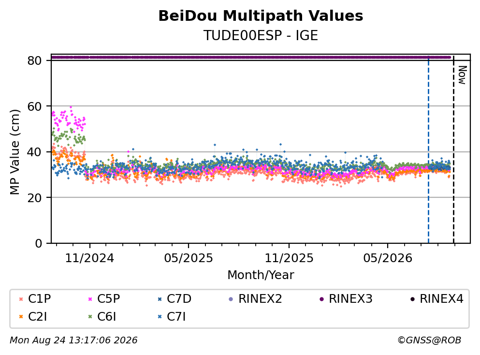The height and width of the screenshot is (355, 480).
Task: Click the timestamp Mon Aug 24 13:17:06 2026
Action: point(74,340)
